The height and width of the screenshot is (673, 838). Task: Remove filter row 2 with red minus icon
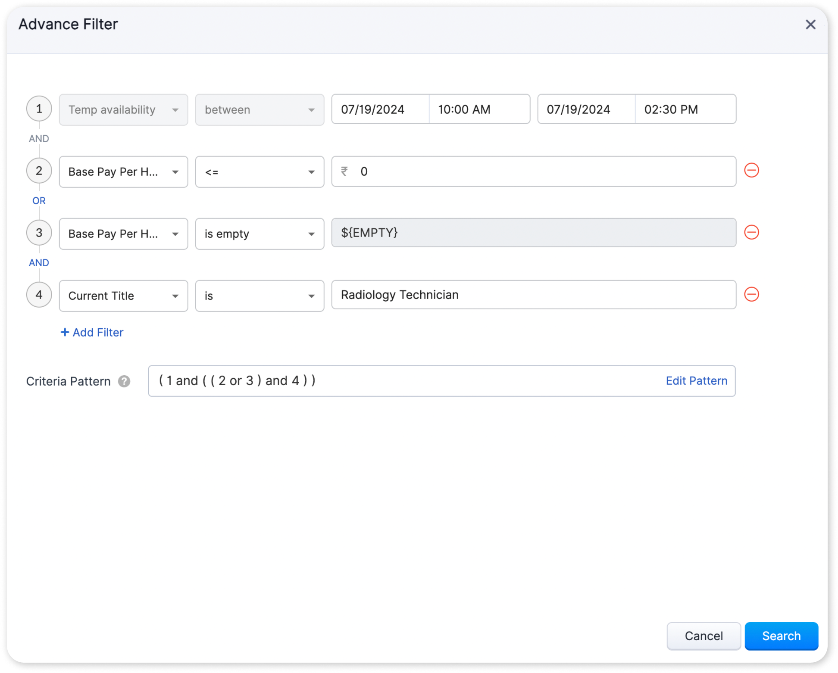click(751, 171)
